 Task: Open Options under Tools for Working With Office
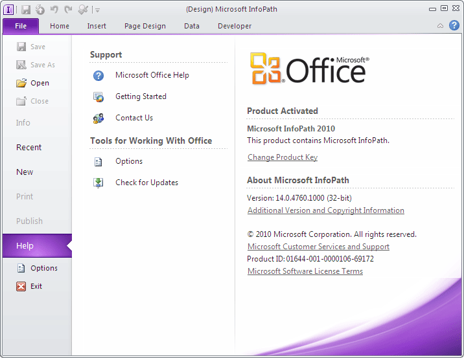pos(129,161)
